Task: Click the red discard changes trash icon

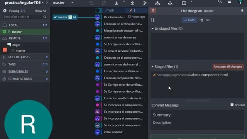Action: coord(153,11)
